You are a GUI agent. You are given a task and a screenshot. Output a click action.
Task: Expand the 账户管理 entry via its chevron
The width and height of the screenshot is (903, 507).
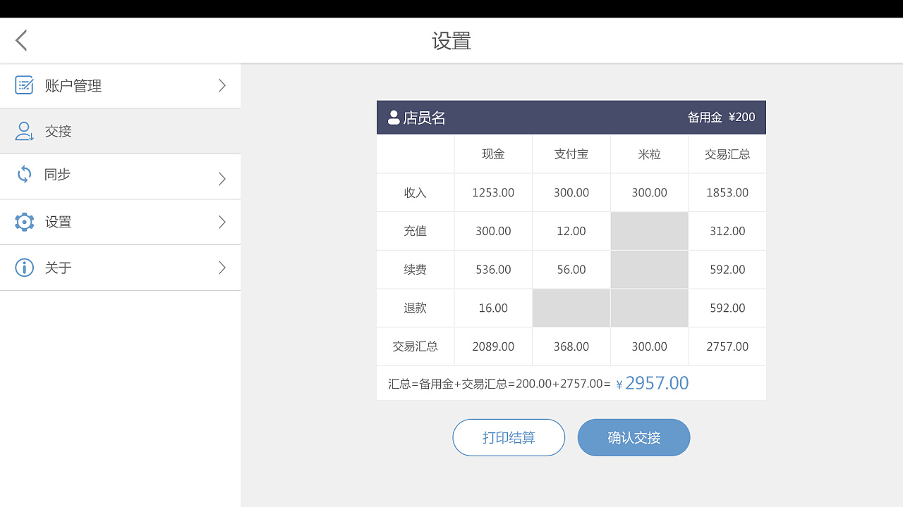(x=222, y=85)
